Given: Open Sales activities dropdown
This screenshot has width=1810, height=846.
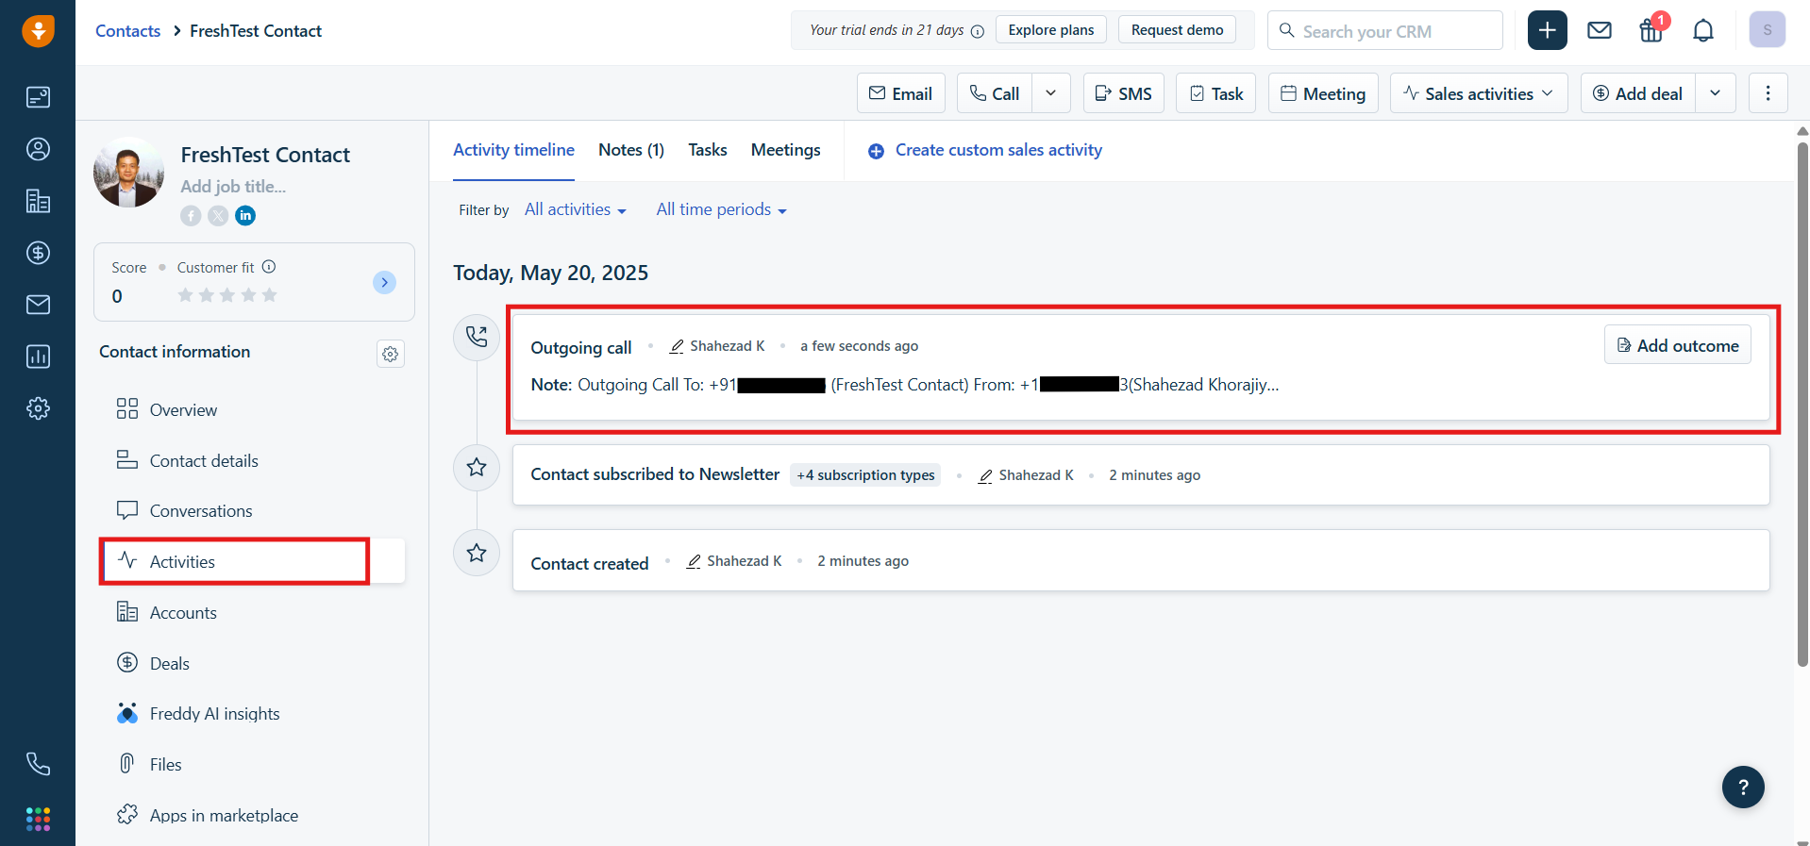Looking at the screenshot, I should tap(1479, 93).
